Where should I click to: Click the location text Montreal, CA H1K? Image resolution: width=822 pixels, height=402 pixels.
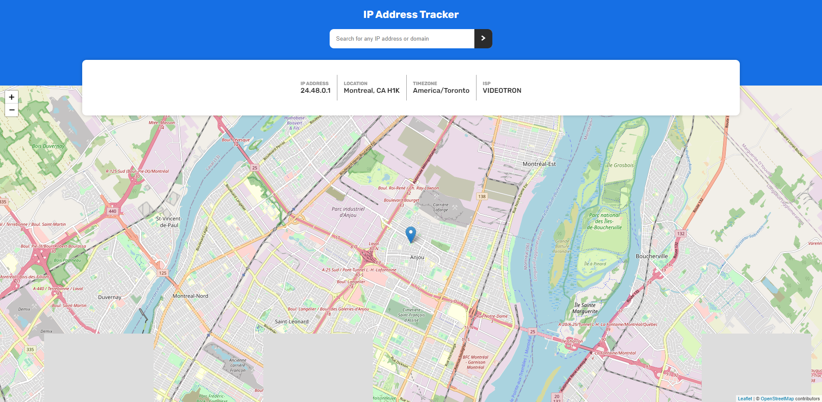(x=371, y=91)
